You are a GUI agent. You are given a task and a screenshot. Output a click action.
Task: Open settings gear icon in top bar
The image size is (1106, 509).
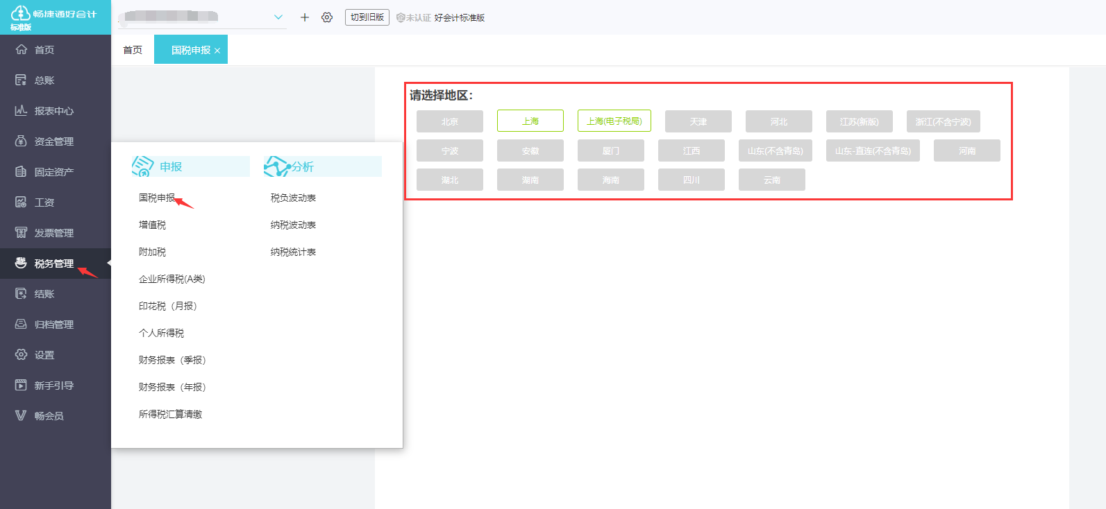coord(327,17)
